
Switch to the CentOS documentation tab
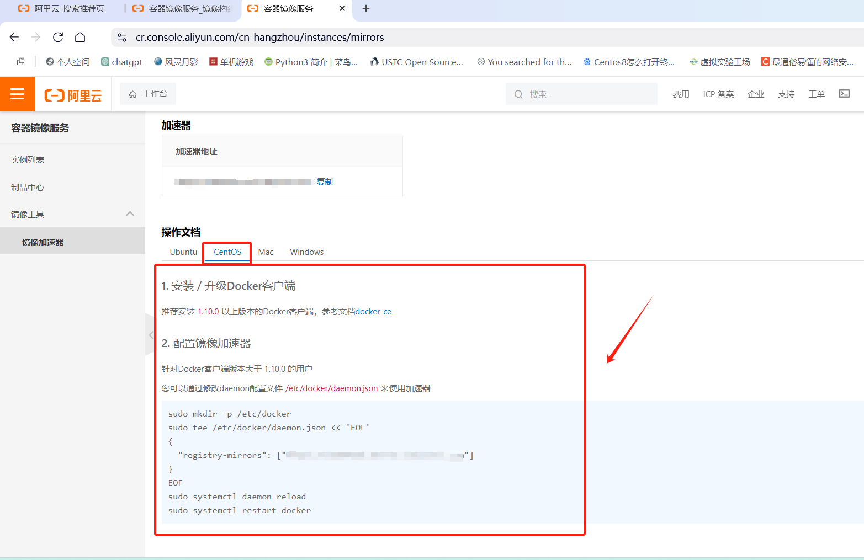click(227, 252)
